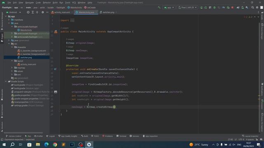Open the App Quality Insights tool window
The image size is (264, 148).
coord(68,136)
